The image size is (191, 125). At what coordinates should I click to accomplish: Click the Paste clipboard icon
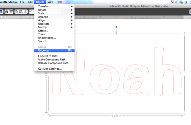click(21, 11)
